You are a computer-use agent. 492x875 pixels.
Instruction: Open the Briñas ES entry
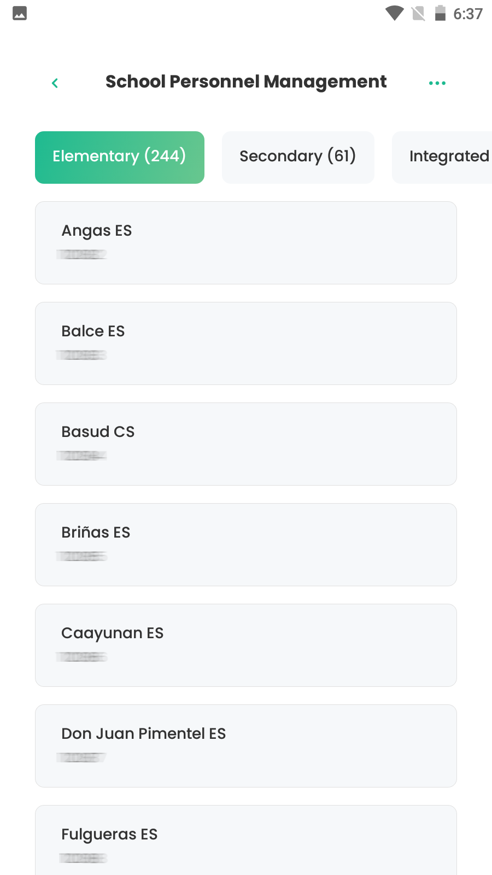246,544
